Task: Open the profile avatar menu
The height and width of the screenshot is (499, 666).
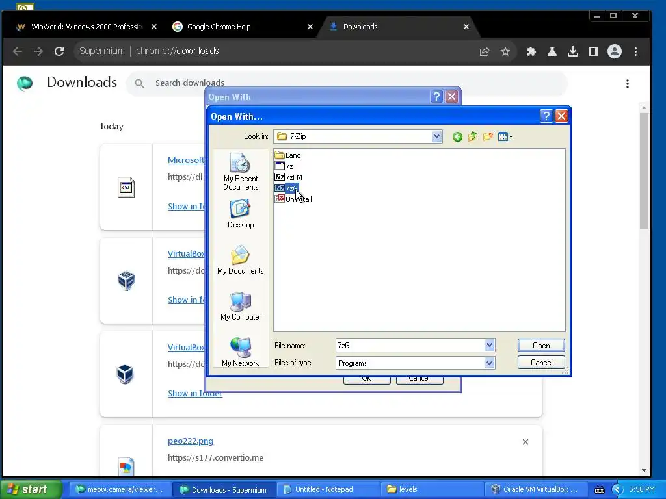Action: [614, 52]
